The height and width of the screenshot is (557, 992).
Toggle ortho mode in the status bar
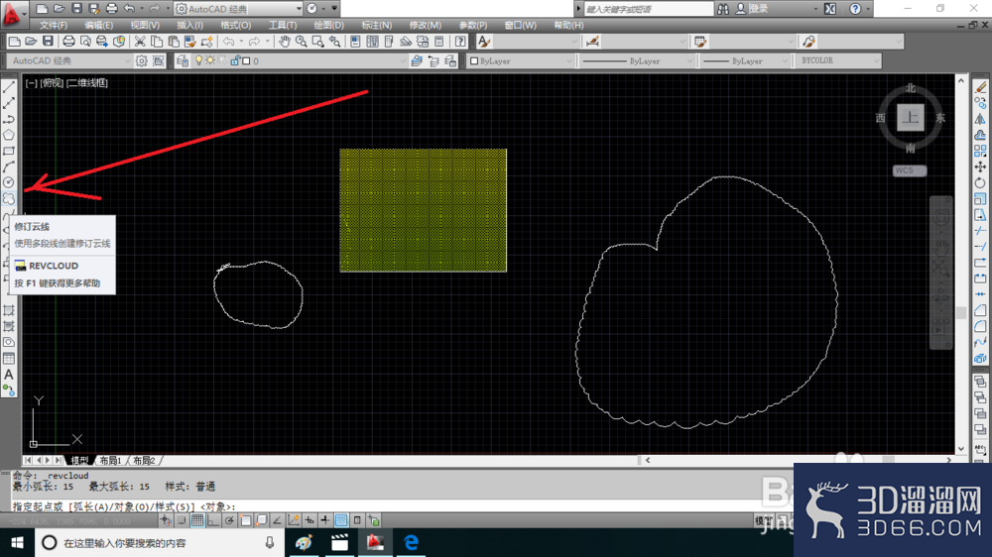pyautogui.click(x=213, y=520)
